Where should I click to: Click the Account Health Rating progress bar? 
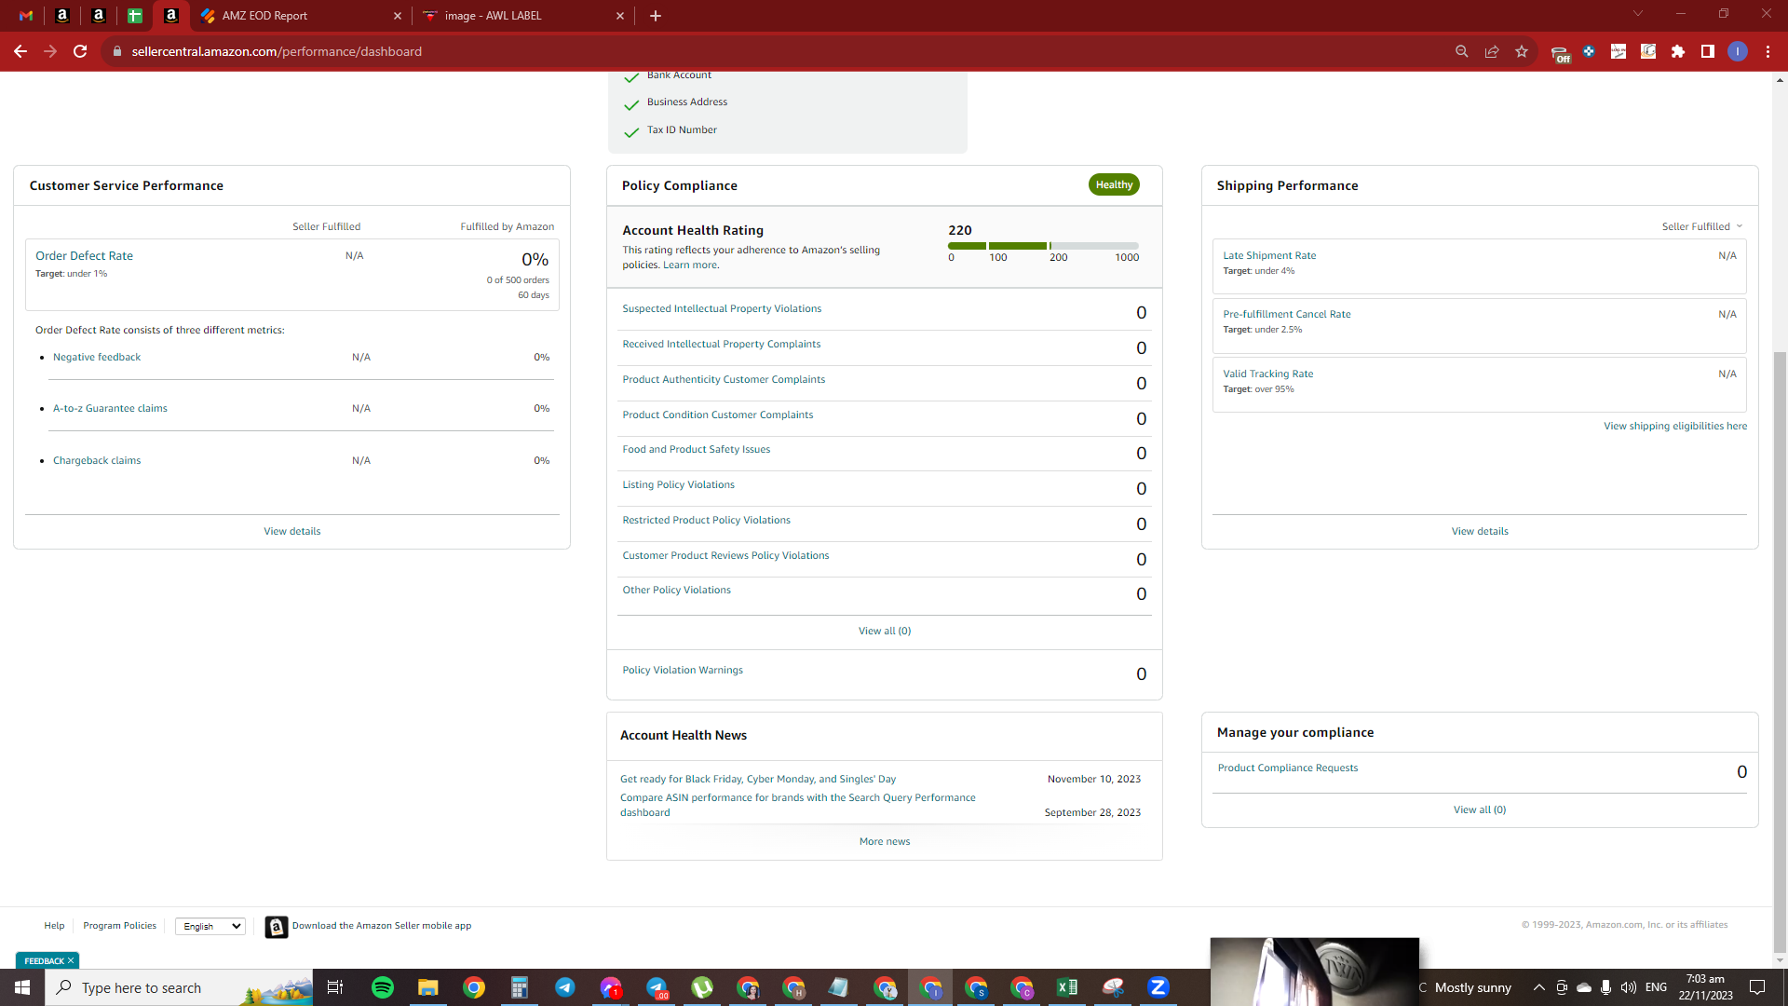tap(1043, 246)
